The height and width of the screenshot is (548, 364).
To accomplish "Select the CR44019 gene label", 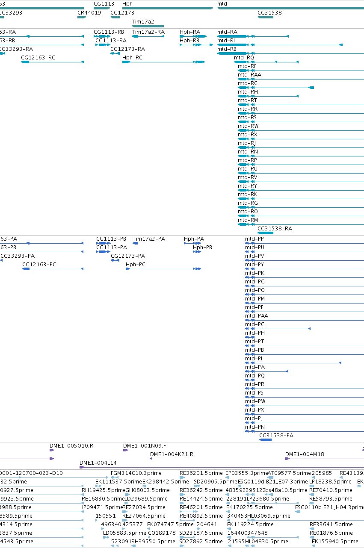I will pos(89,13).
